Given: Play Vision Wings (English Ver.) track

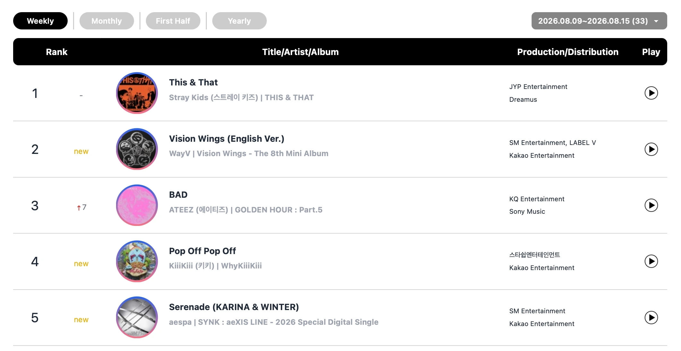Looking at the screenshot, I should [x=651, y=149].
